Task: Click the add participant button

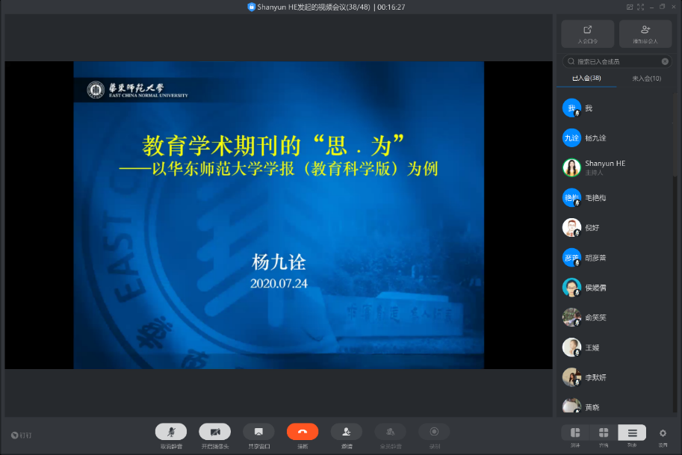Action: click(x=645, y=34)
